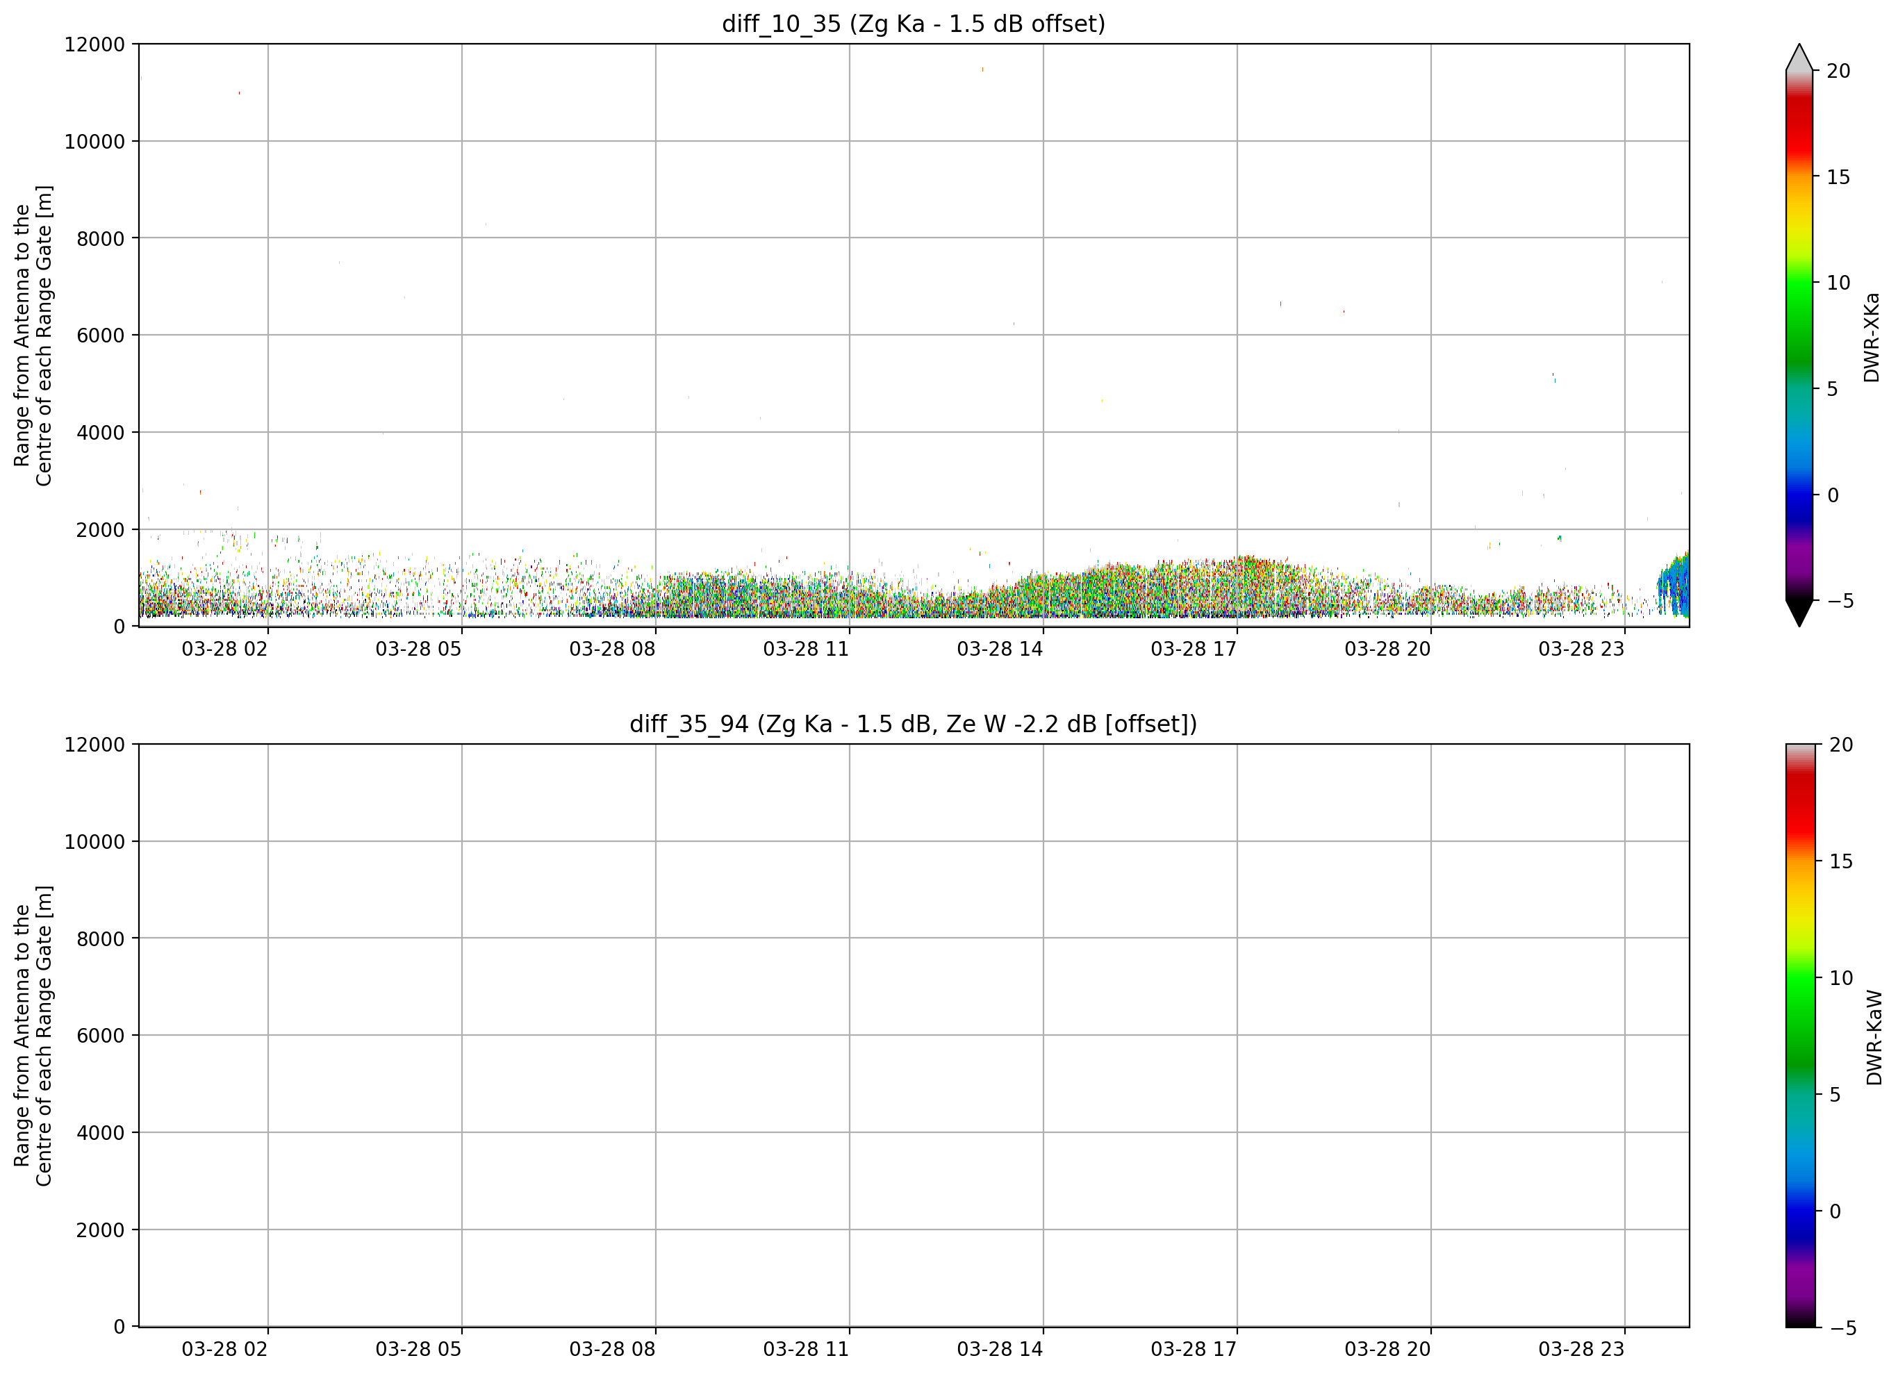Click x-tick '03-28 17' under diff_35_94 plot
1898x1374 pixels.
[x=1194, y=1349]
